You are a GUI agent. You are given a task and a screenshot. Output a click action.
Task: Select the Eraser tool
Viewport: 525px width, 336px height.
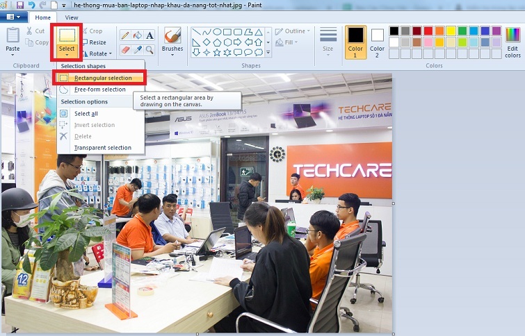125,50
